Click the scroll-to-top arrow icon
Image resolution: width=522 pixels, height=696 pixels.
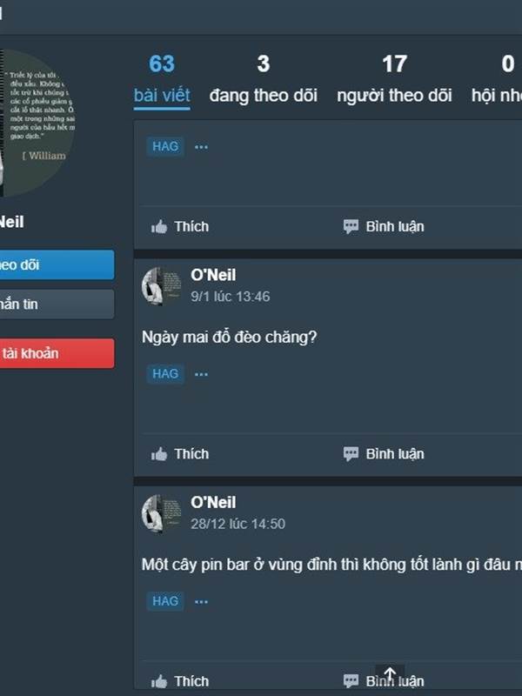(x=390, y=673)
